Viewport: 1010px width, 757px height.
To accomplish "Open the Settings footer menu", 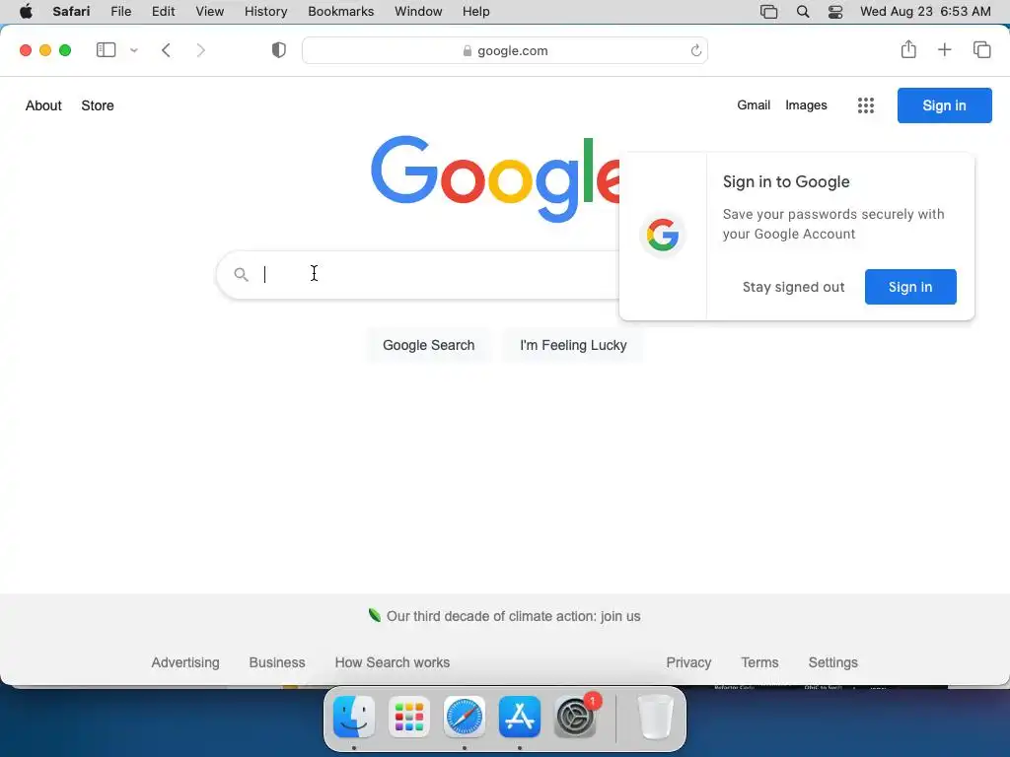I will point(832,662).
